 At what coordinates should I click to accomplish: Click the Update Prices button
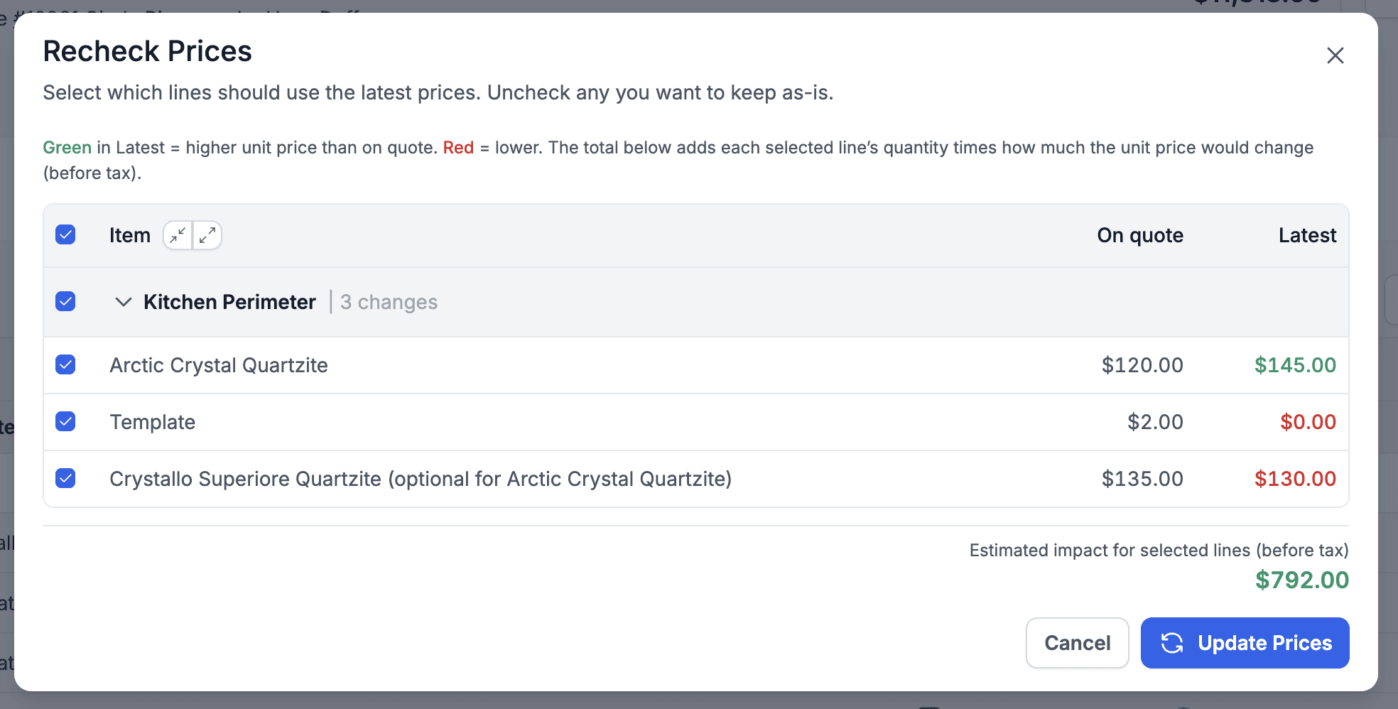1245,643
